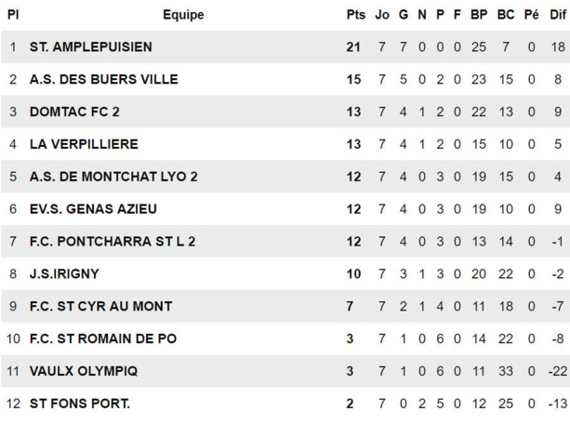Viewport: 570px width, 424px height.
Task: Select the A.S. DES BUERS VILLE row
Action: pyautogui.click(x=103, y=80)
